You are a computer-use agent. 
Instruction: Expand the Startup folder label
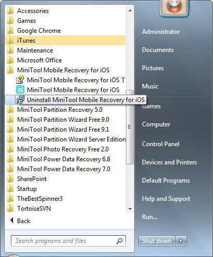tap(27, 189)
